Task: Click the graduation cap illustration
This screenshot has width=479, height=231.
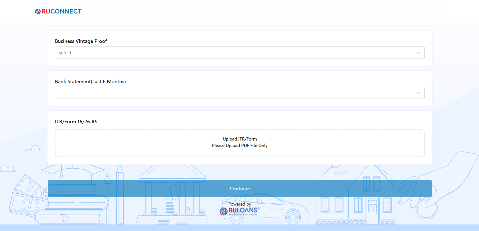Action: [x=72, y=172]
